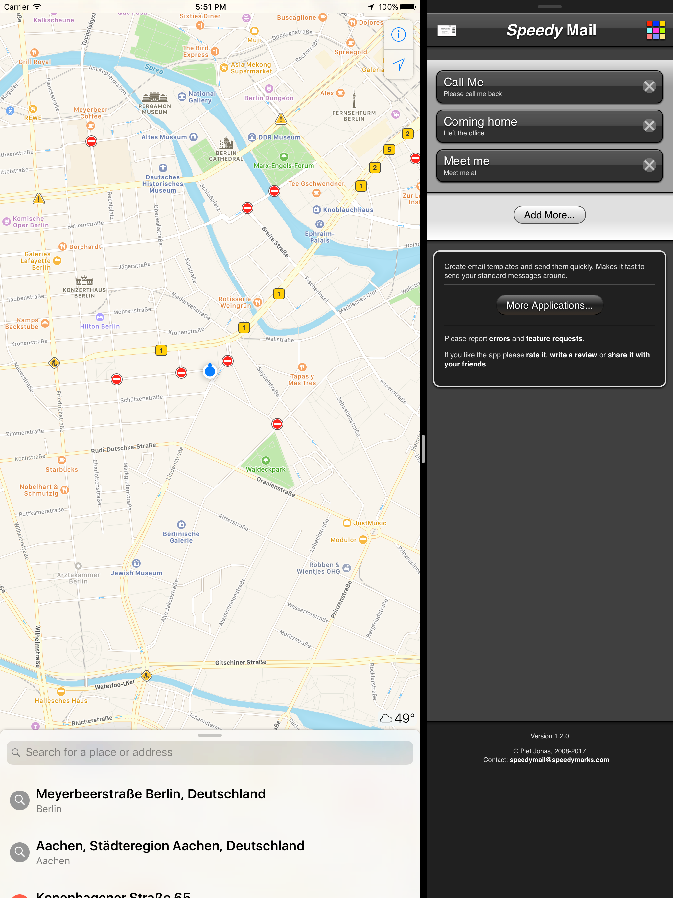Tap the Deutsches Historisches Museum marker
Screen dimensions: 673x898
click(163, 168)
